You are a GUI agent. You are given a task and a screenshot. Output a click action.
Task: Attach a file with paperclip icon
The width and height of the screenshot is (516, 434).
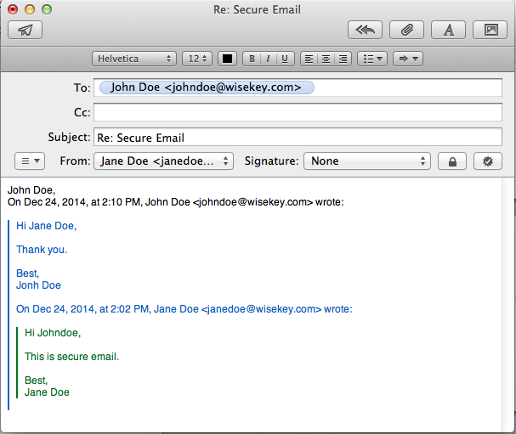406,30
